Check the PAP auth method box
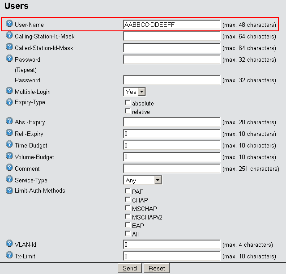286x274 pixels. [128, 191]
